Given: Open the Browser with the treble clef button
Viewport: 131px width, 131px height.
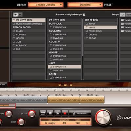Looking at the screenshot, I should (x=80, y=113).
